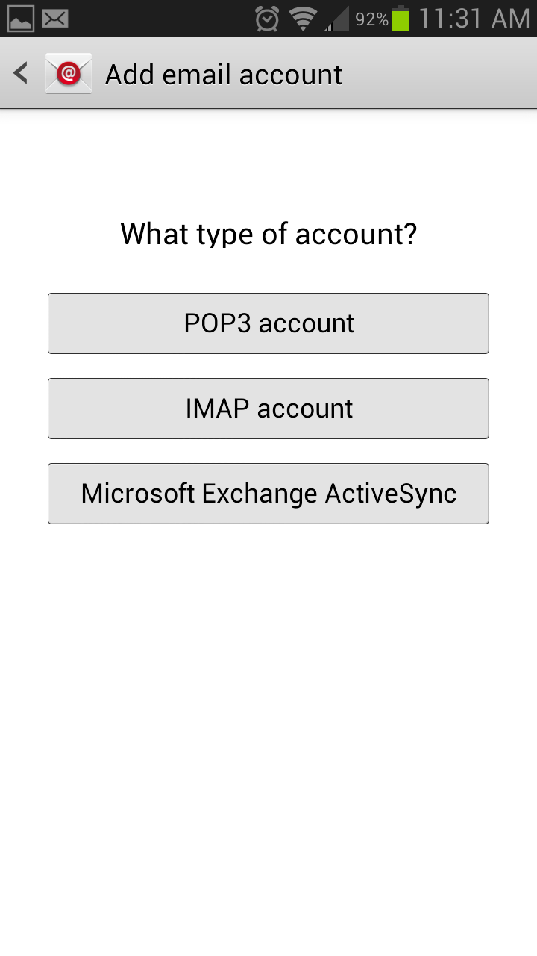
Task: Tap blank area above the account-type heading
Action: coord(268,161)
